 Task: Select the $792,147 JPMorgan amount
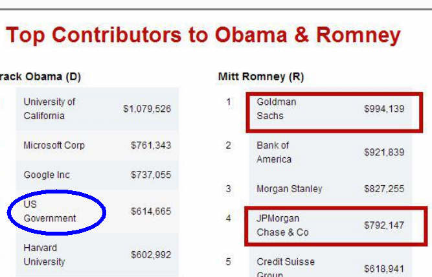pos(384,225)
